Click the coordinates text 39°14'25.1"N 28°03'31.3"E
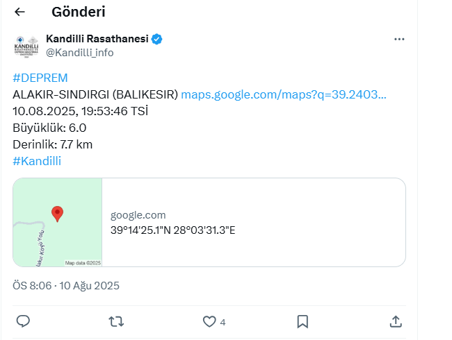This screenshot has height=340, width=452. pos(173,230)
